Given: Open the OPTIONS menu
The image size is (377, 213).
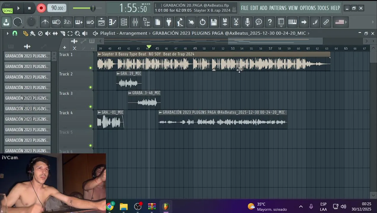Looking at the screenshot, I should click(308, 8).
